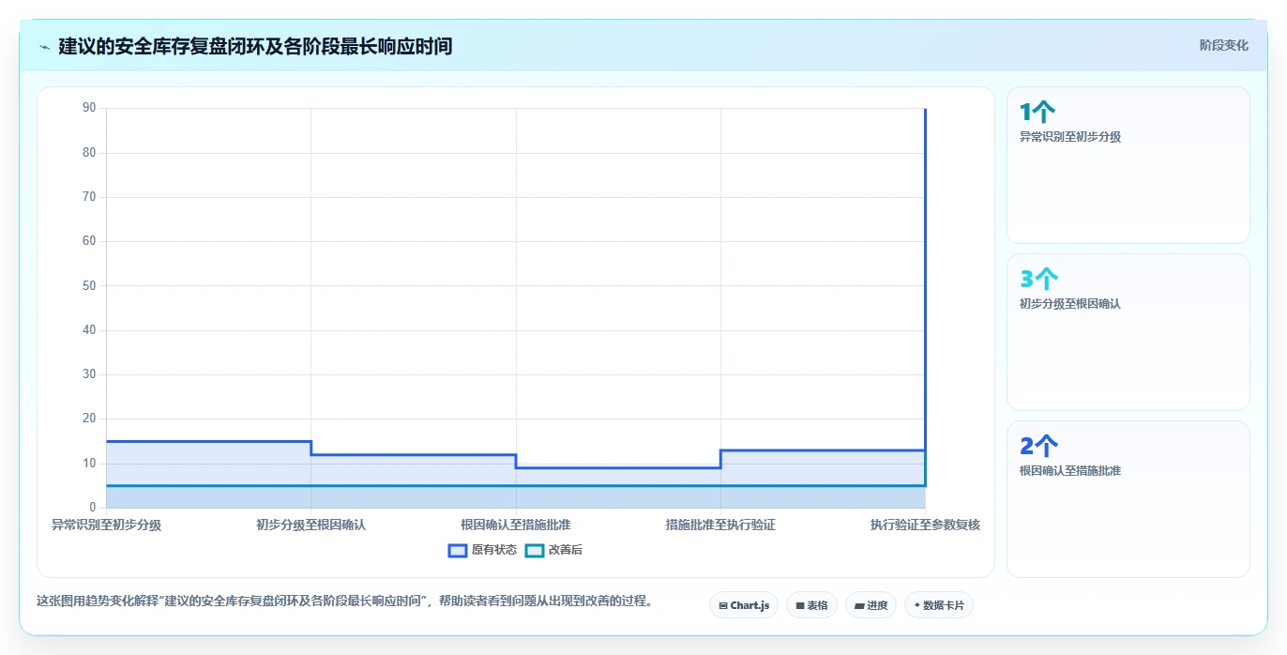The width and height of the screenshot is (1287, 655).
Task: Click the y-axis value 10
Action: coord(89,464)
